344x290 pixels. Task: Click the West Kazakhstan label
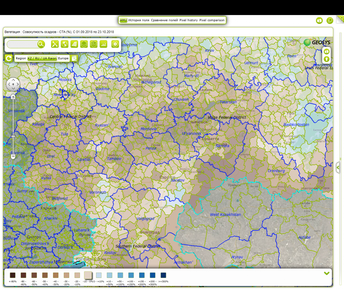[x=225, y=215]
